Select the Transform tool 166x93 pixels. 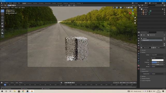coord(2,26)
